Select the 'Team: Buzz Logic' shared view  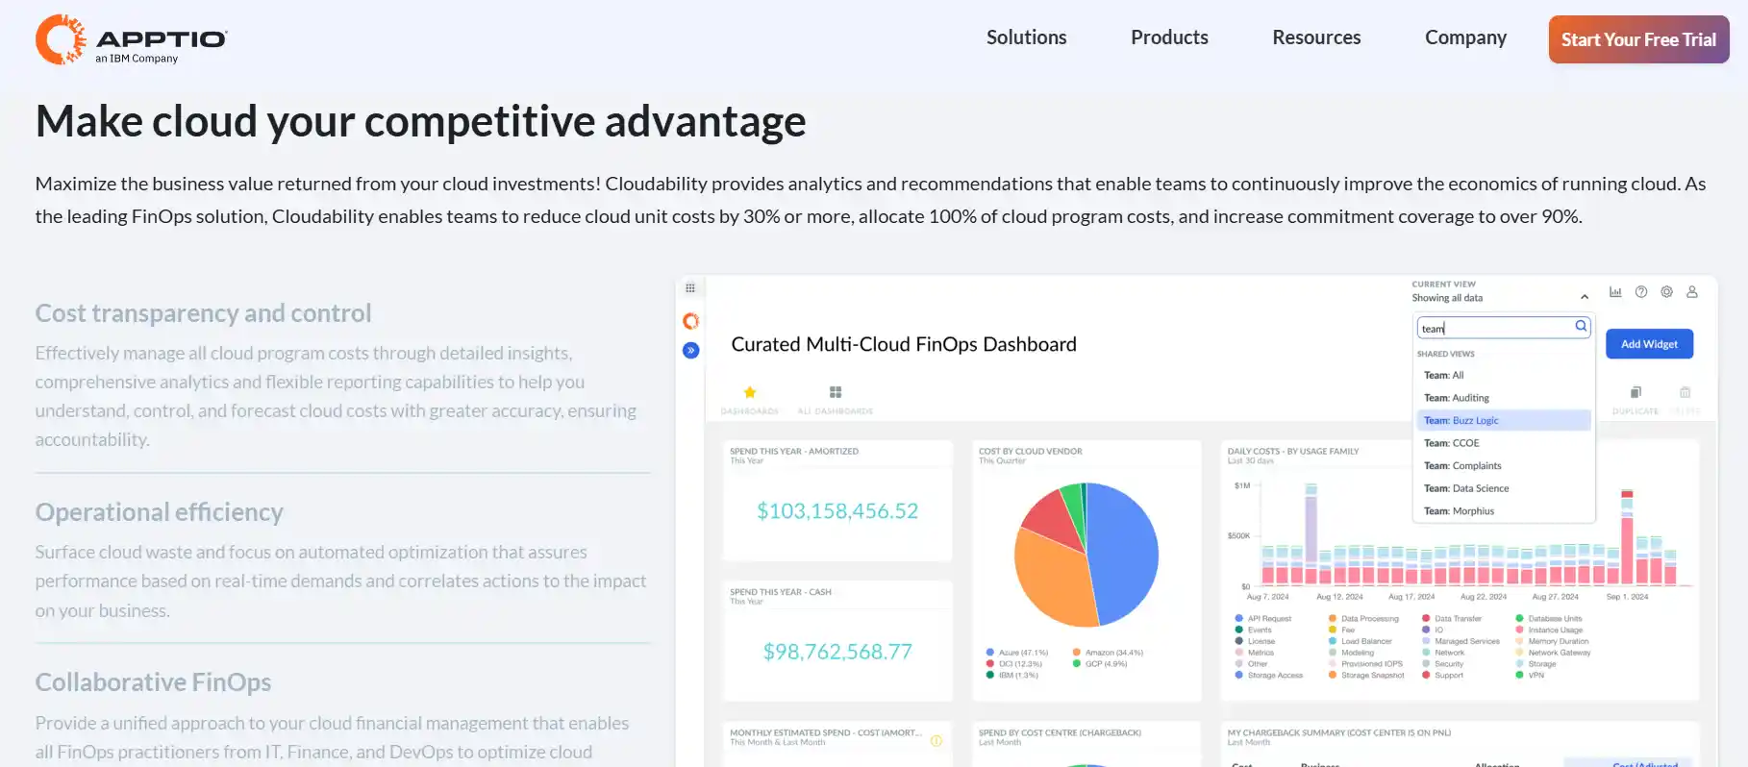(x=1504, y=420)
